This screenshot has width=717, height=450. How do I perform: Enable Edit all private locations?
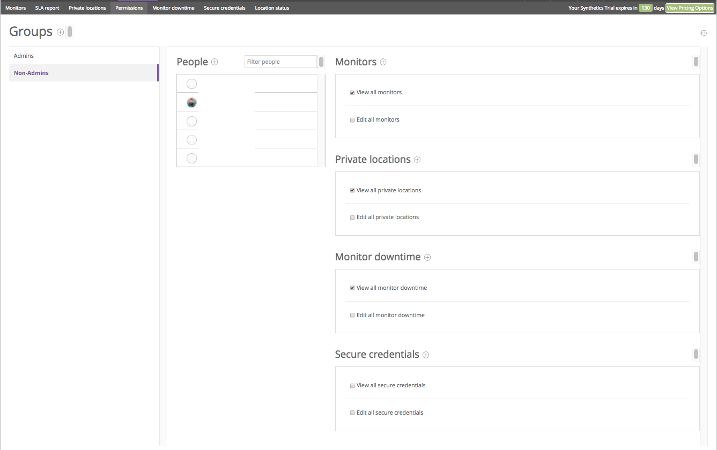352,217
